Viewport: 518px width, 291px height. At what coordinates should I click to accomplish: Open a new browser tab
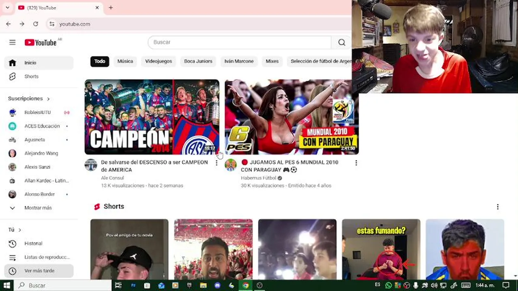(111, 8)
